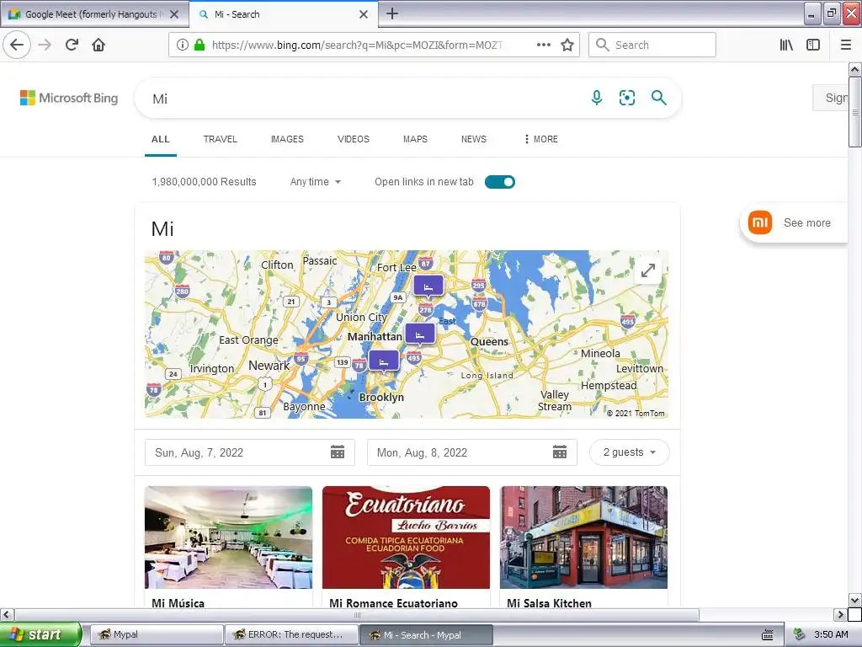Open Mi Música listing
Image resolution: width=862 pixels, height=647 pixels.
click(x=178, y=603)
